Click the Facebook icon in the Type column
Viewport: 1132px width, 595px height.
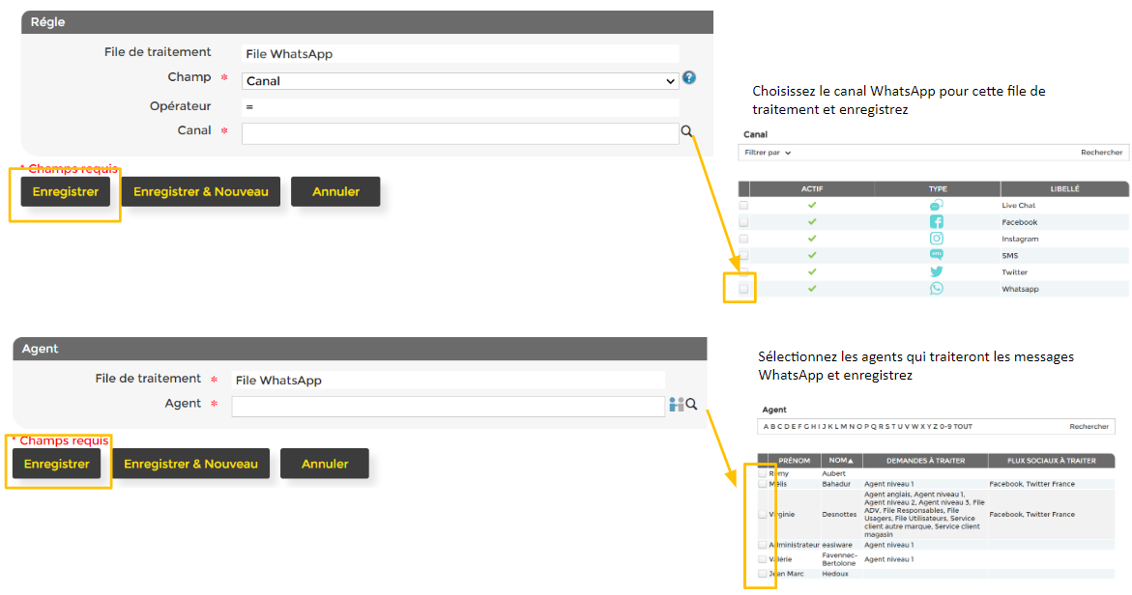click(x=936, y=222)
